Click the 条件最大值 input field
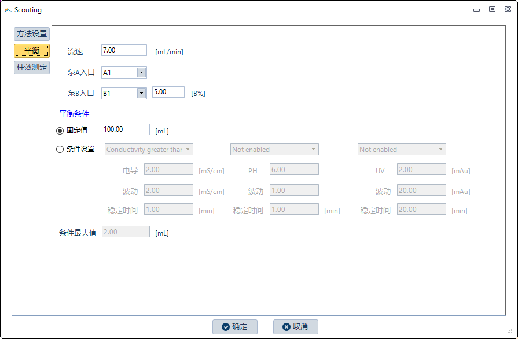This screenshot has width=518, height=339. pos(126,232)
